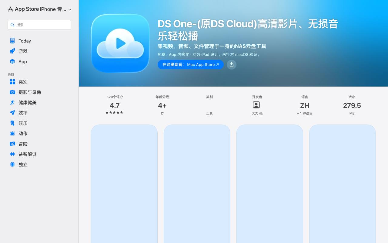Open the 游戏 rocket icon
Viewport: 388px width, 243px height.
tap(12, 51)
